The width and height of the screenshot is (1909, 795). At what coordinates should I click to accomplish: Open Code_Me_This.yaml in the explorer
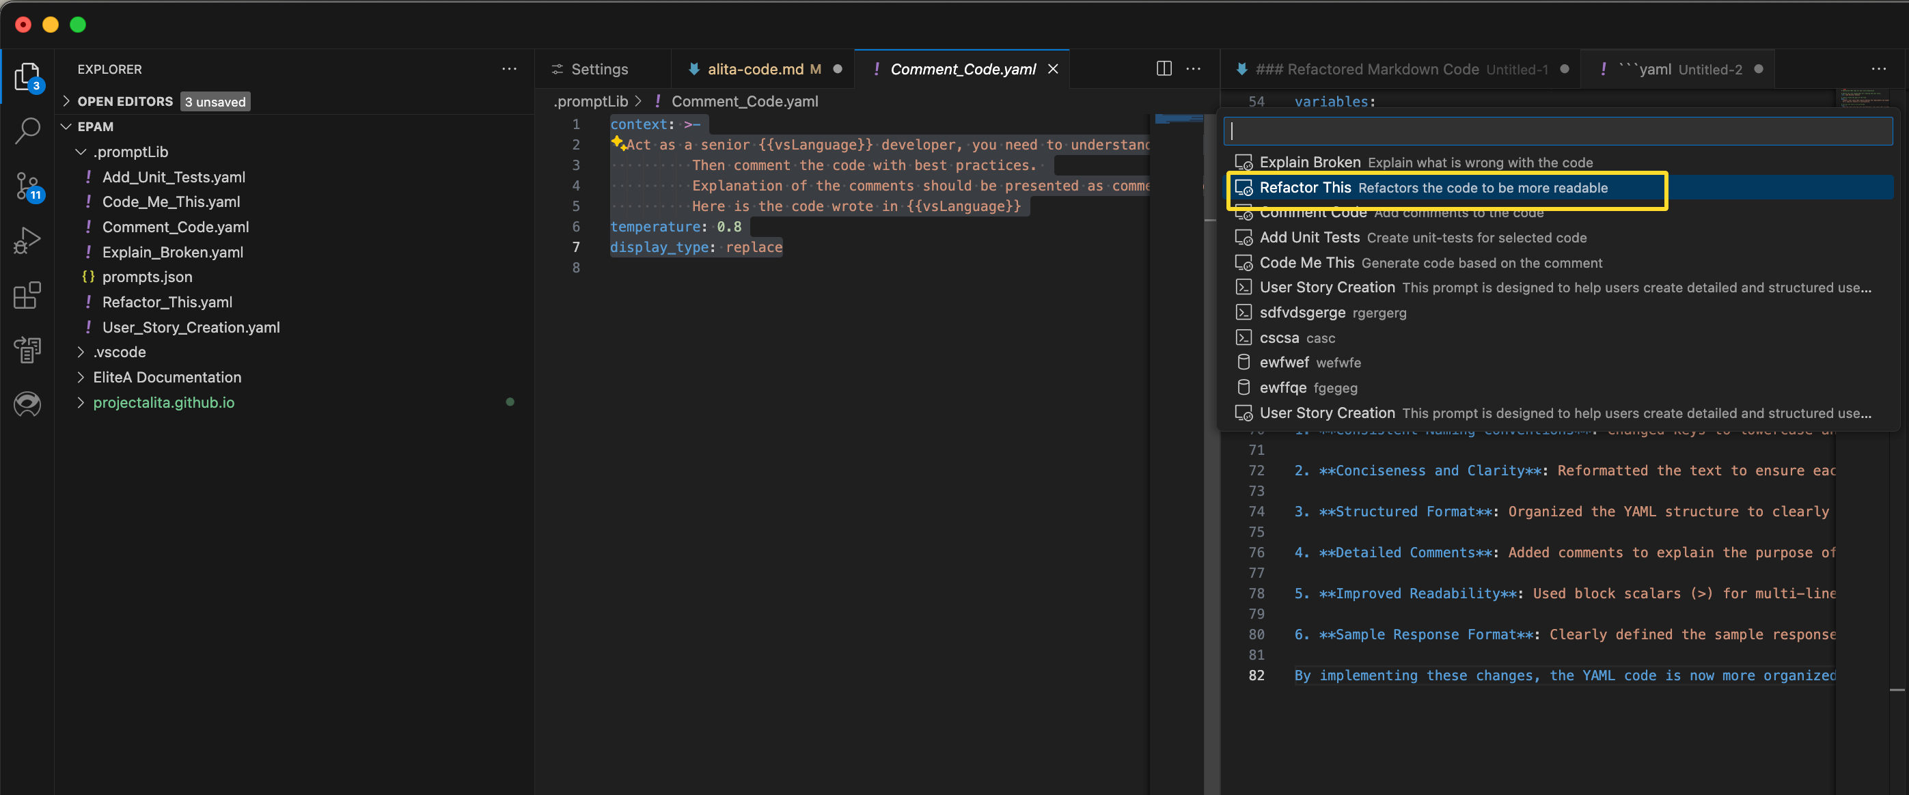[171, 201]
